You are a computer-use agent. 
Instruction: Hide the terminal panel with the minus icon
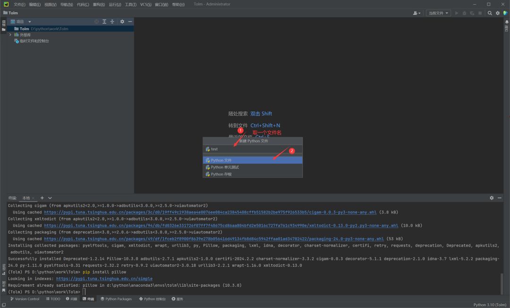click(500, 198)
